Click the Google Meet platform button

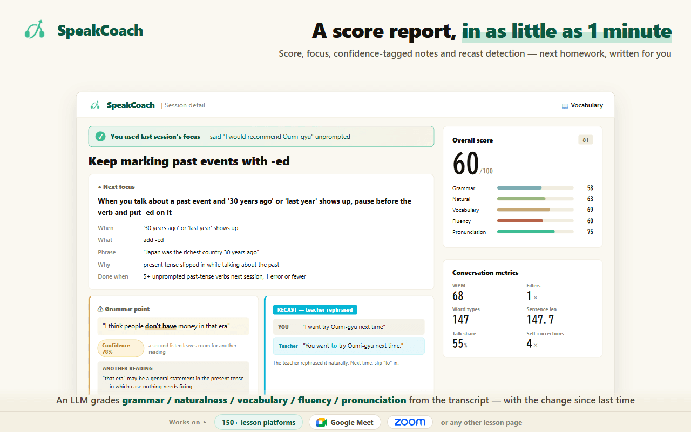pyautogui.click(x=345, y=422)
